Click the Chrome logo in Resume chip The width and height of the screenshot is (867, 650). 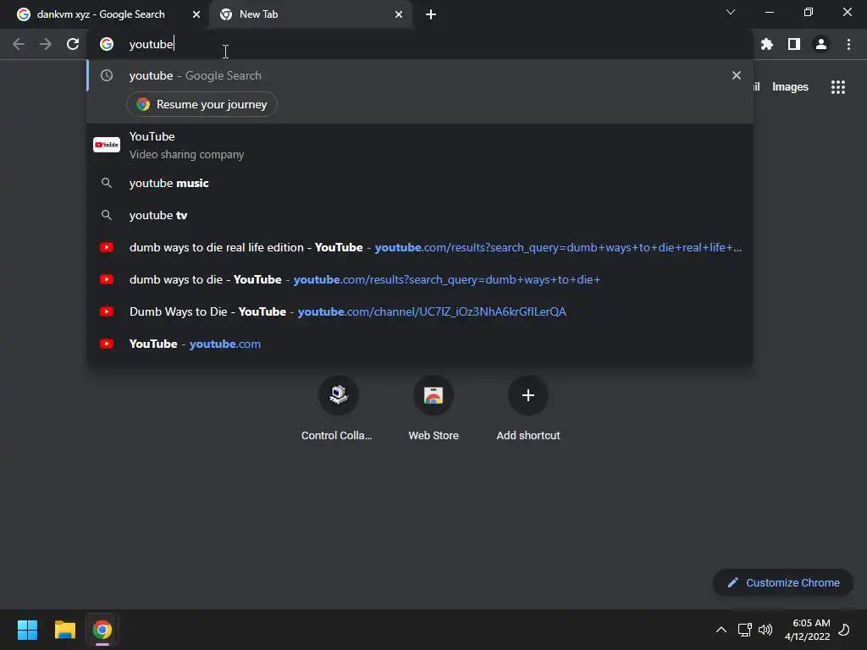point(143,104)
